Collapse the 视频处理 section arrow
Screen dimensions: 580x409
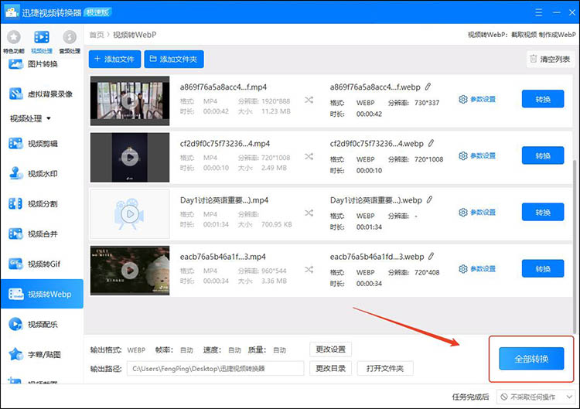coord(49,119)
